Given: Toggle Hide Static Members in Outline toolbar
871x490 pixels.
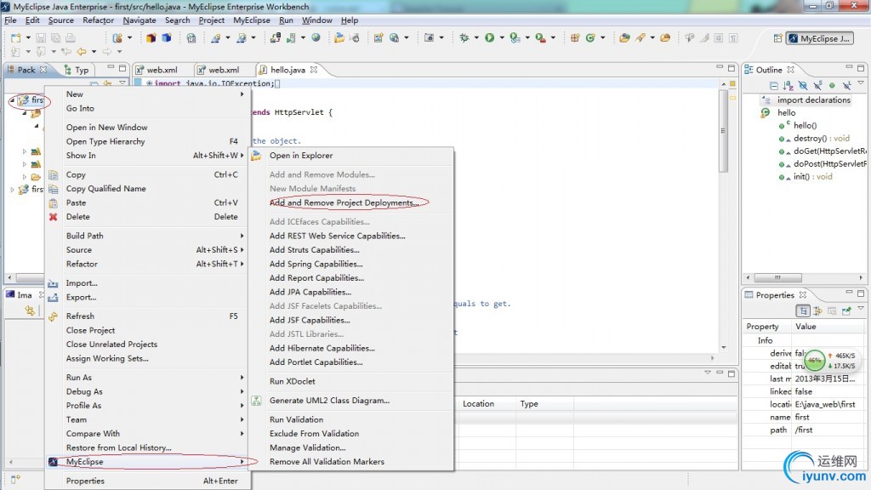Looking at the screenshot, I should (817, 86).
